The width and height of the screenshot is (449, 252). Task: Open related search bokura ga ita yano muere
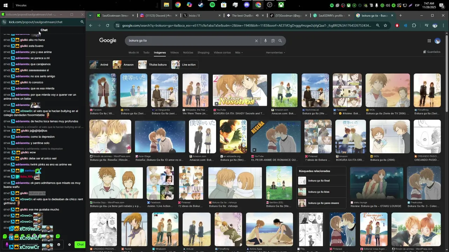pos(321,203)
